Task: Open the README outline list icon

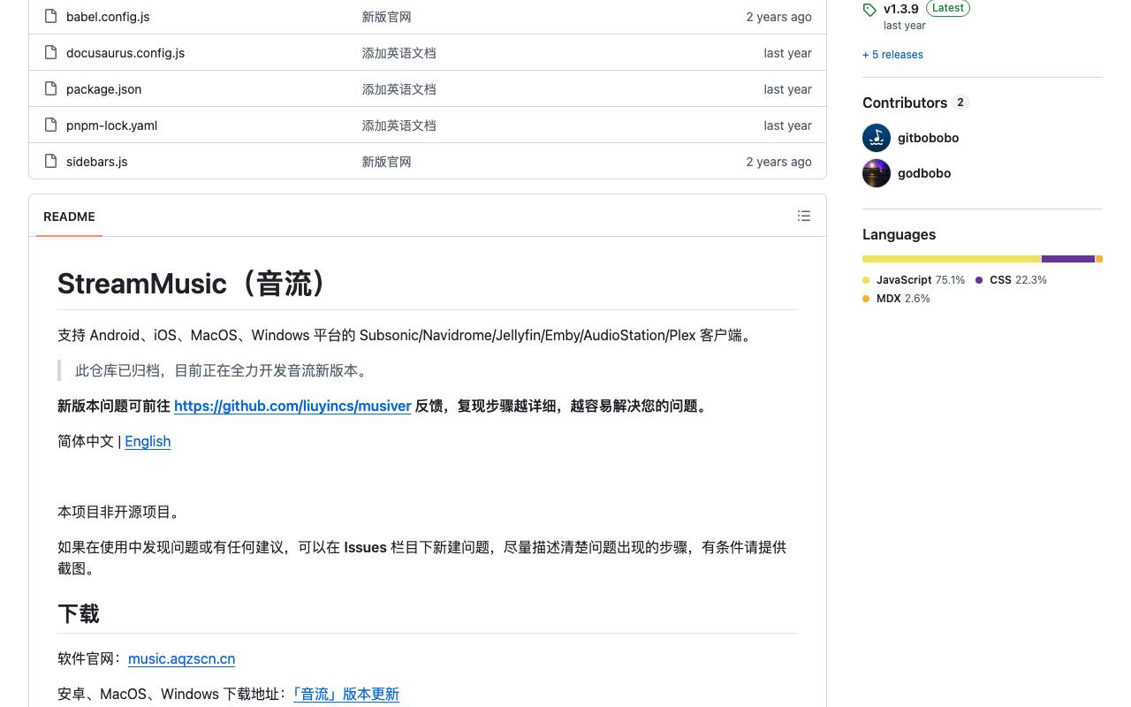Action: 804,216
